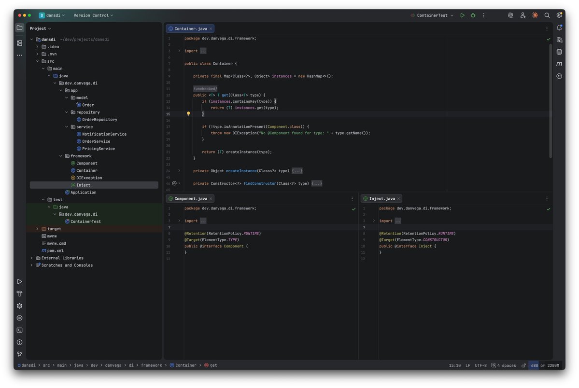Open the dansdi project dropdown
Viewport: 579px width, 388px height.
click(x=52, y=15)
